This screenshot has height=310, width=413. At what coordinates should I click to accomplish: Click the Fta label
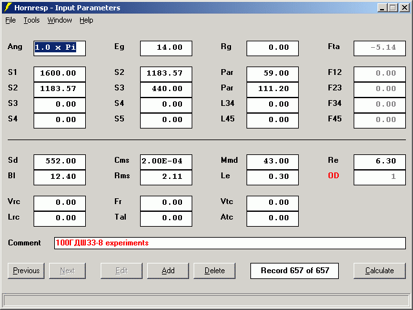pyautogui.click(x=334, y=46)
